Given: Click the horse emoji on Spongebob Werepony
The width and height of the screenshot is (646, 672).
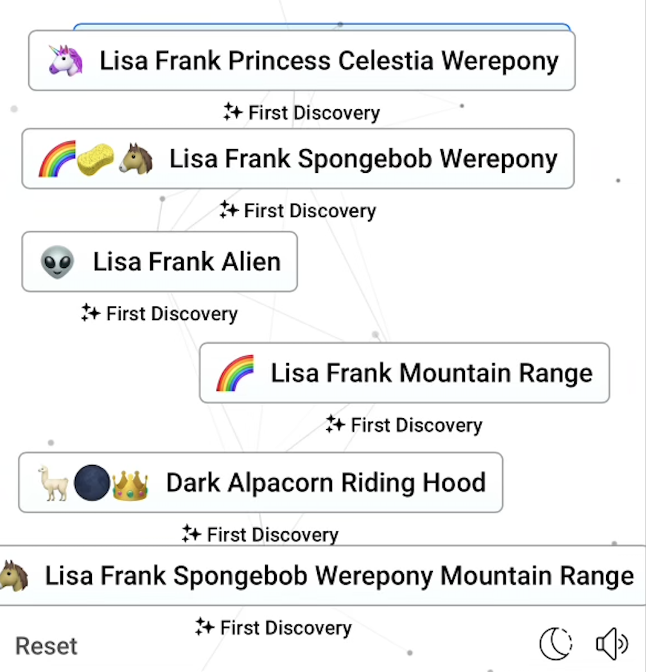Looking at the screenshot, I should click(x=135, y=159).
